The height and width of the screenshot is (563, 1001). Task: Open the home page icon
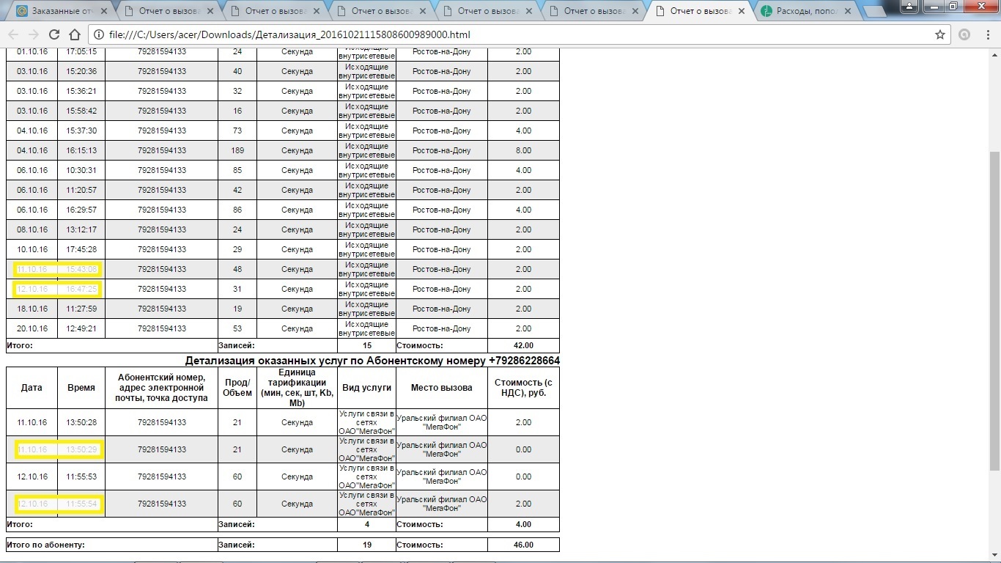[x=74, y=34]
